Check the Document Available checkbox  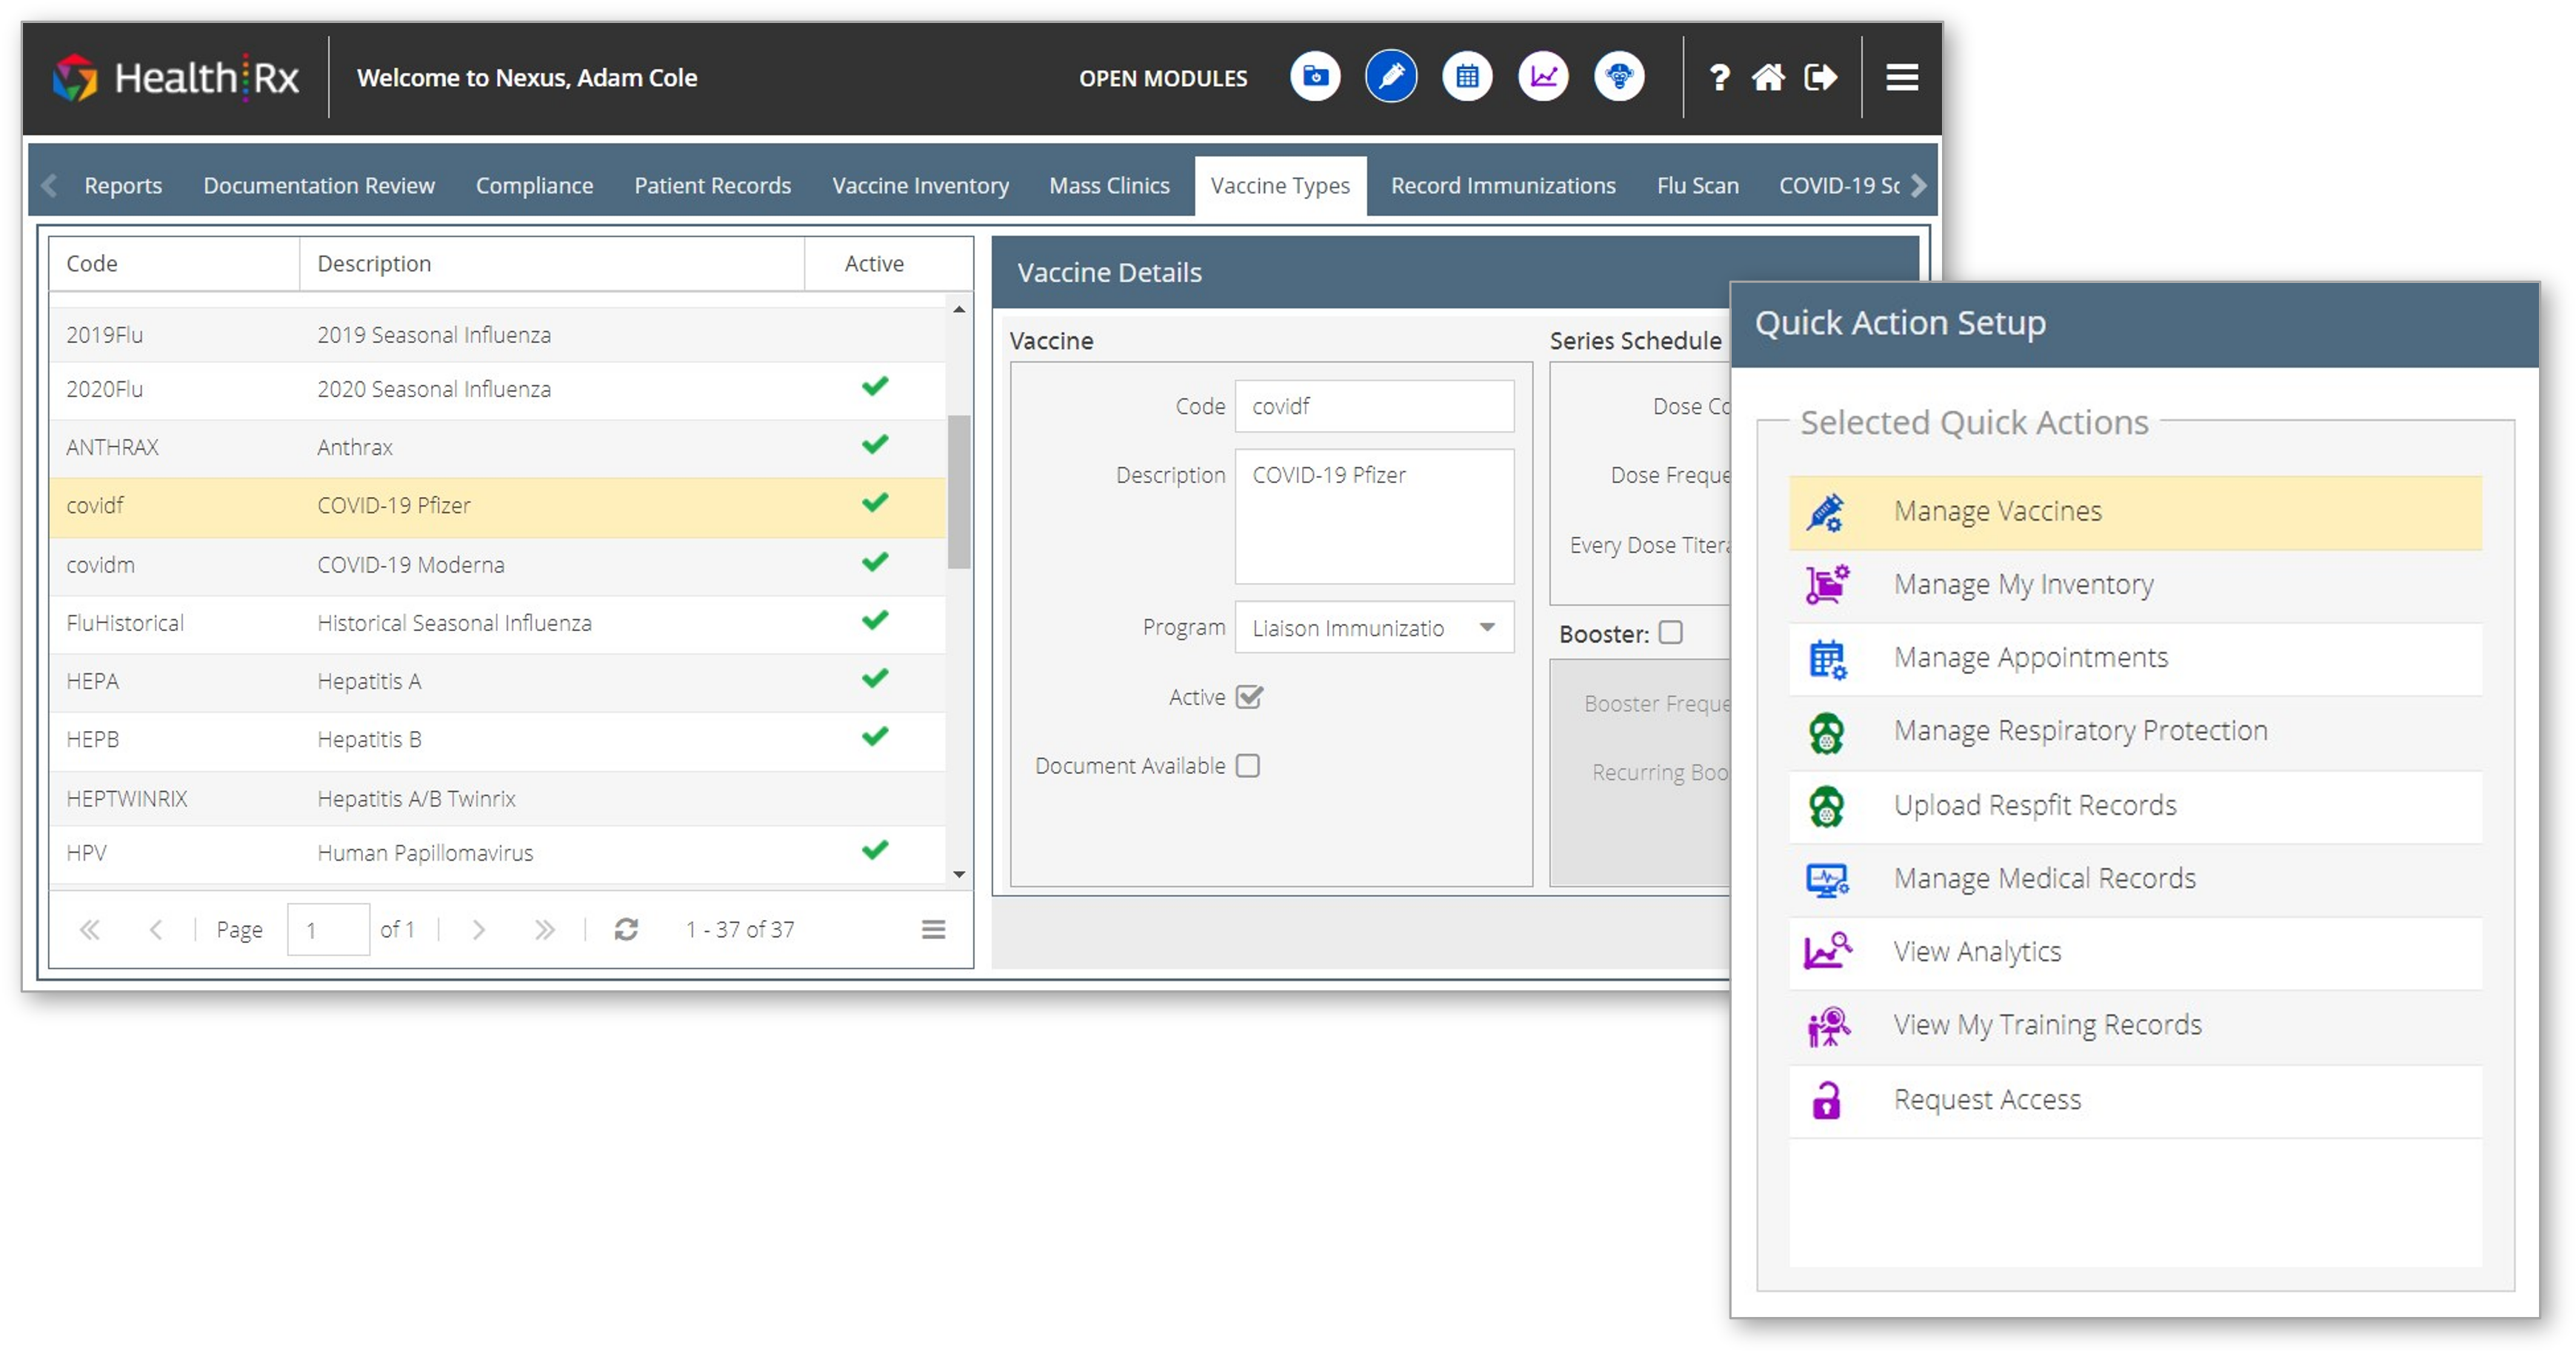coord(1247,766)
